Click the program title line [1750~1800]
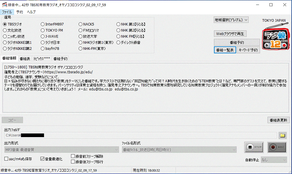The width and height of the screenshot is (292, 174). [43, 67]
